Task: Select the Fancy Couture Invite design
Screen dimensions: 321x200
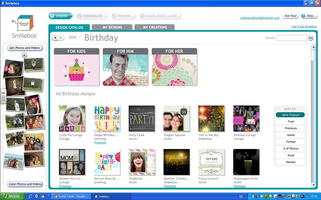Action: tap(211, 162)
